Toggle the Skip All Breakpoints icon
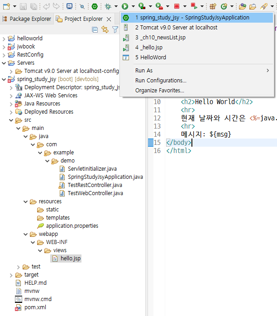The image size is (277, 316). [82, 7]
